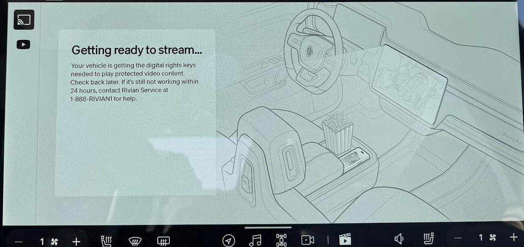The width and height of the screenshot is (524, 247).
Task: Tap the passenger-side fan level '1' value
Action: click(x=481, y=238)
